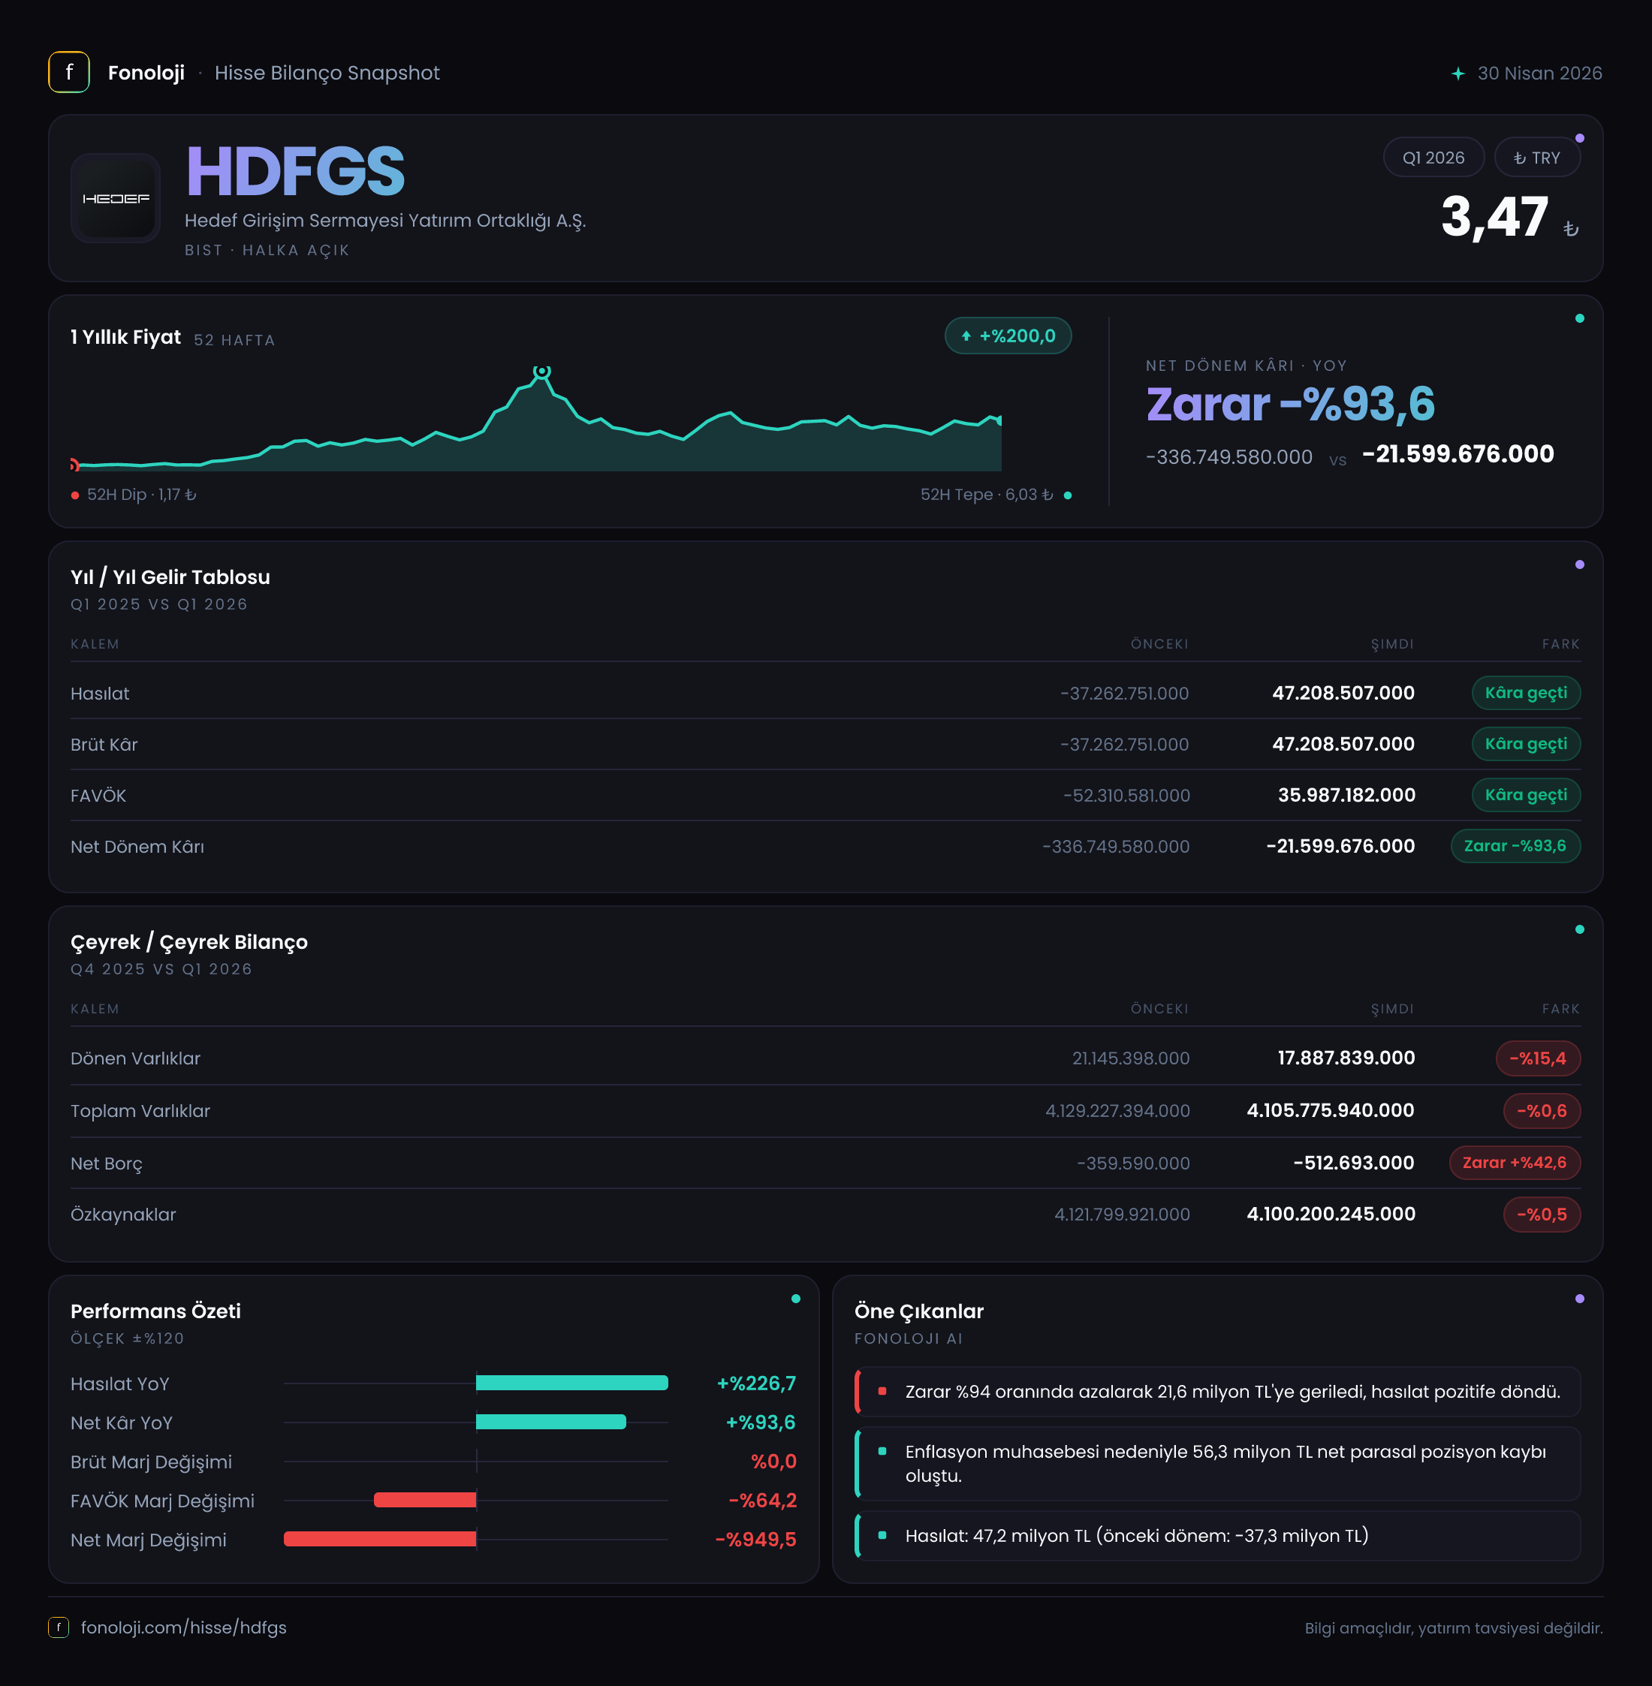
Task: Click the Zarar +%42,6 badge for Net Borç
Action: pyautogui.click(x=1515, y=1163)
